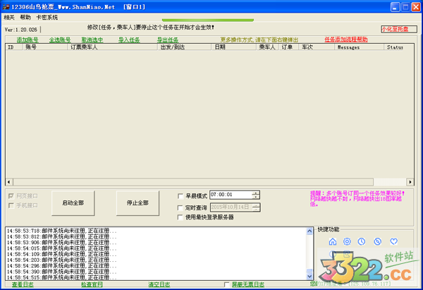
Task: Select the 14:58:54:015 log line
Action: pos(62,248)
